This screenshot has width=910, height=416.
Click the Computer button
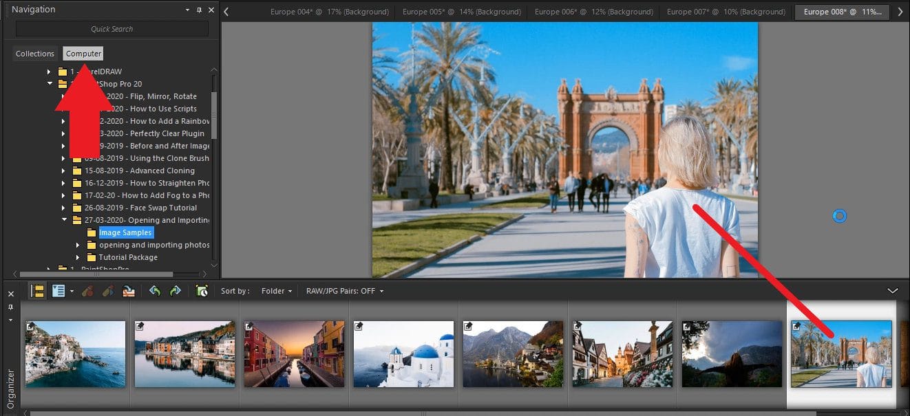click(83, 53)
